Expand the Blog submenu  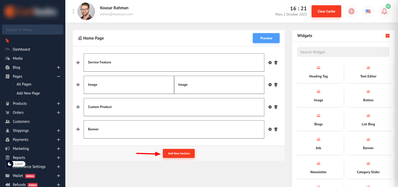click(58, 67)
